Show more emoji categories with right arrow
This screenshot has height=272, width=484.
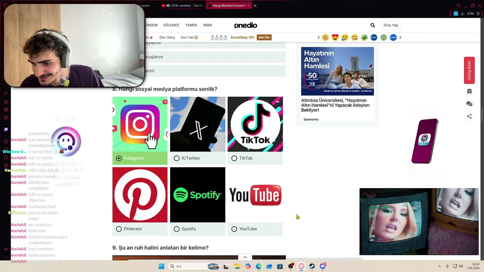(x=400, y=37)
